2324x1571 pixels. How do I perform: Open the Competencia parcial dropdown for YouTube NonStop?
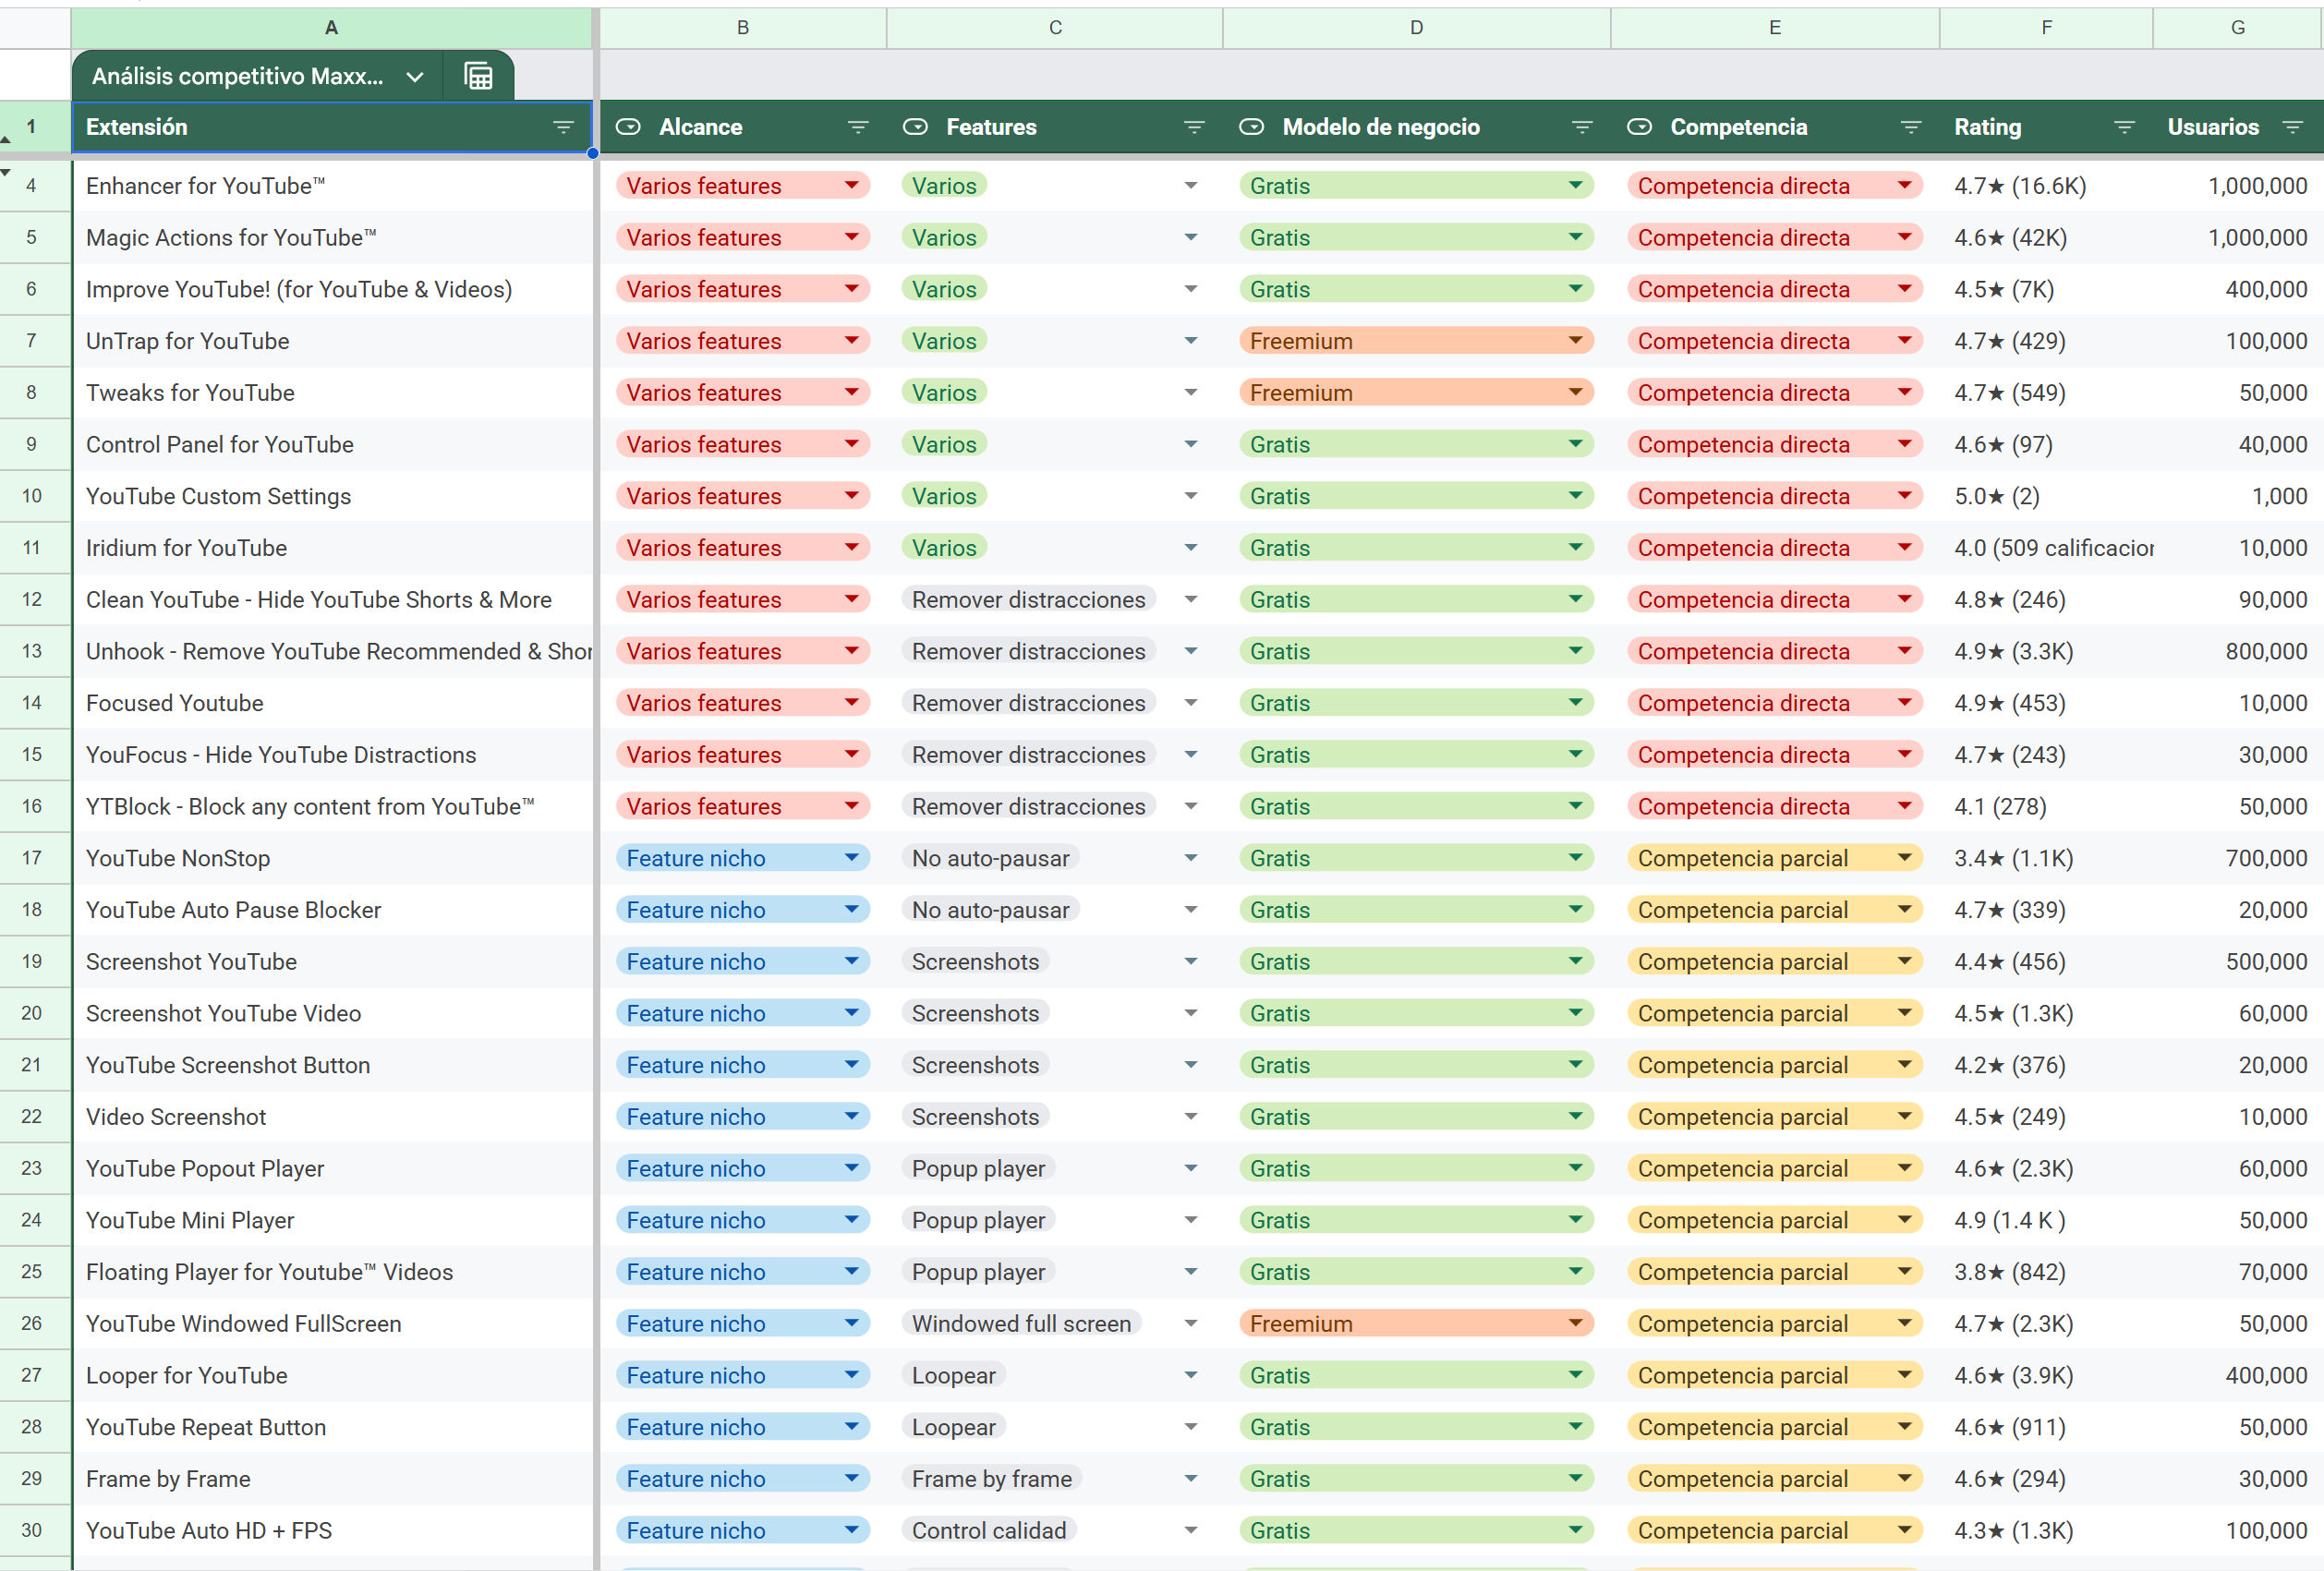(1904, 857)
